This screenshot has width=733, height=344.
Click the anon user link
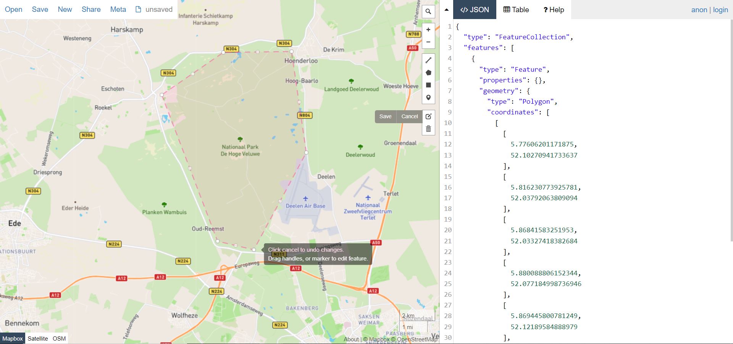tap(699, 10)
